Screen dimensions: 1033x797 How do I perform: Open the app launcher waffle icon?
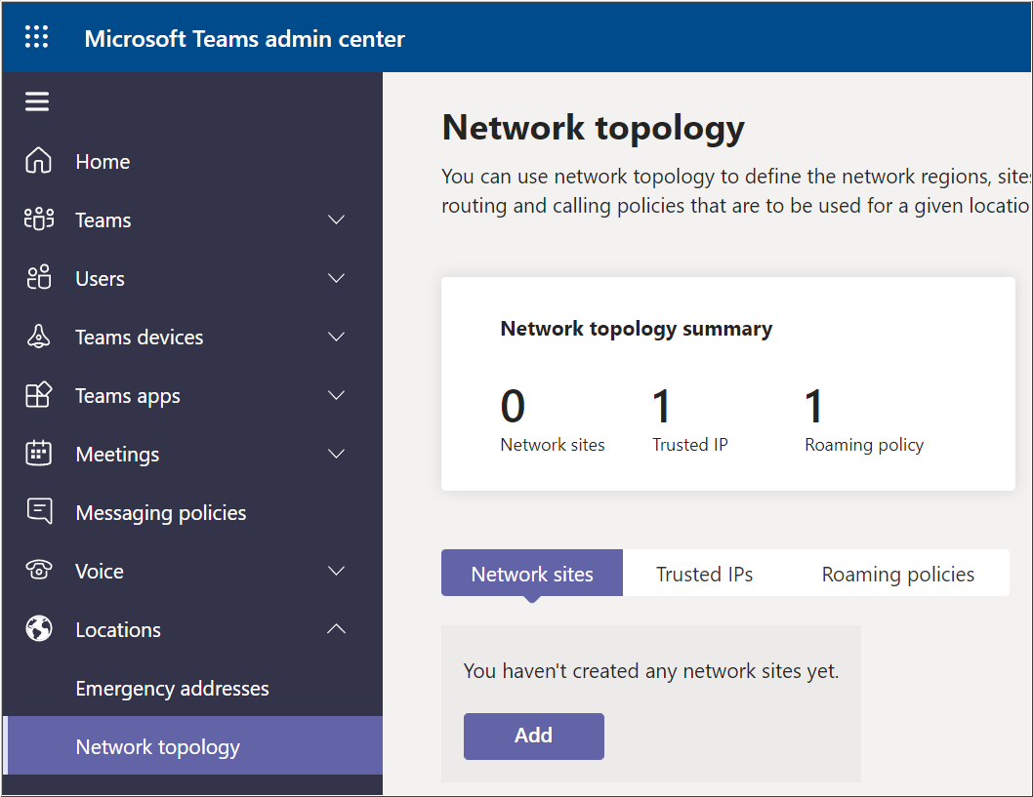pyautogui.click(x=36, y=37)
